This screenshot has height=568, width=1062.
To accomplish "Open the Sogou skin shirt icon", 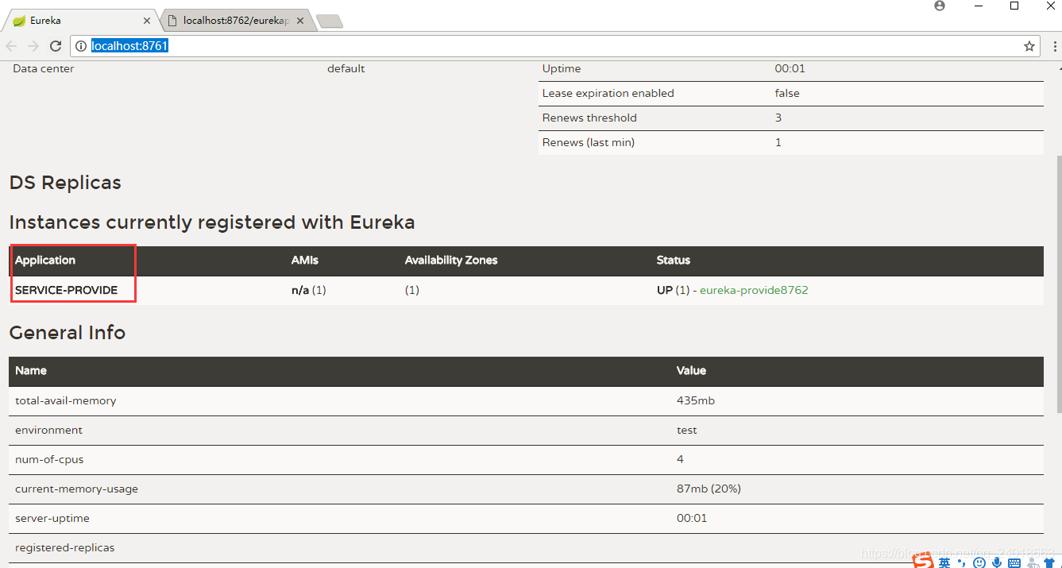I will point(1049,563).
